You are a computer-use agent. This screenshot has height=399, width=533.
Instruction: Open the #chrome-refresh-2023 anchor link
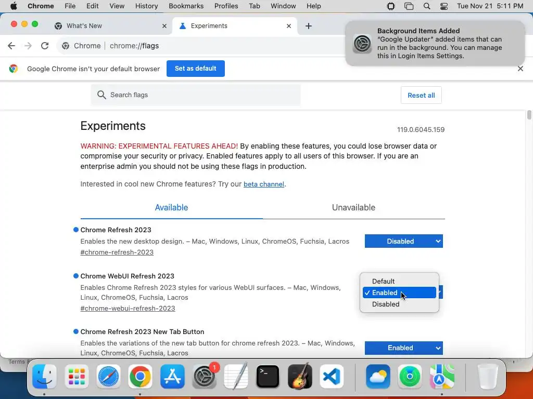tap(117, 252)
